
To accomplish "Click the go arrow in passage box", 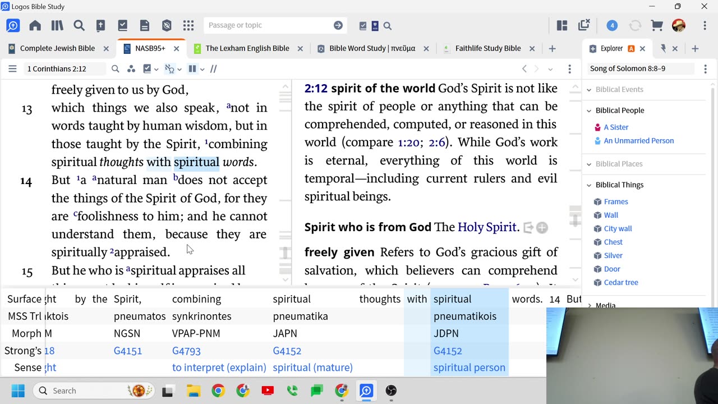I will [338, 25].
